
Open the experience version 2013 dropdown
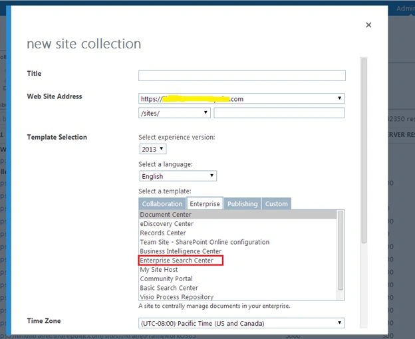153,149
